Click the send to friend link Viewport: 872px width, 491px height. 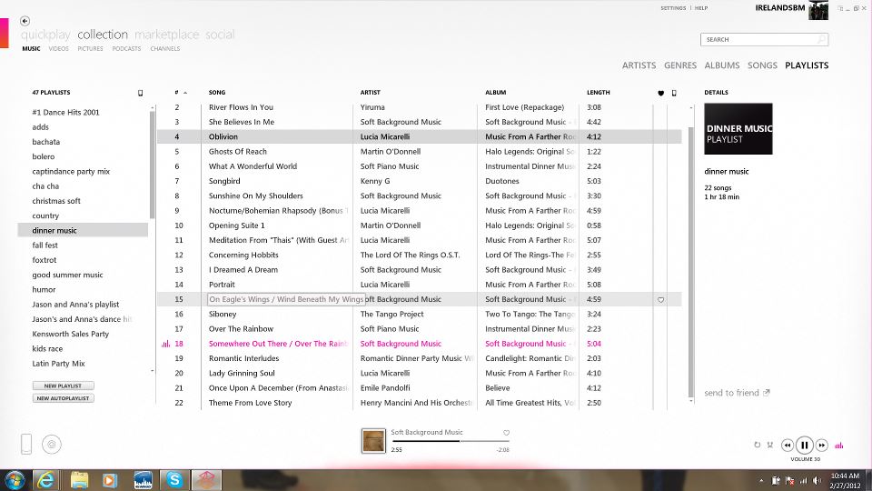(737, 393)
